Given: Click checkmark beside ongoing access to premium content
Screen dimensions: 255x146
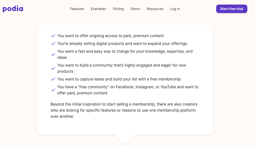Looking at the screenshot, I should pos(53,36).
